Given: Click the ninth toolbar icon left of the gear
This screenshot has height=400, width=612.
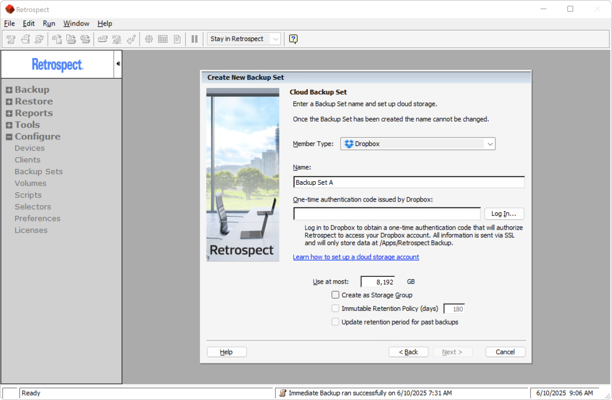Looking at the screenshot, I should (x=131, y=39).
